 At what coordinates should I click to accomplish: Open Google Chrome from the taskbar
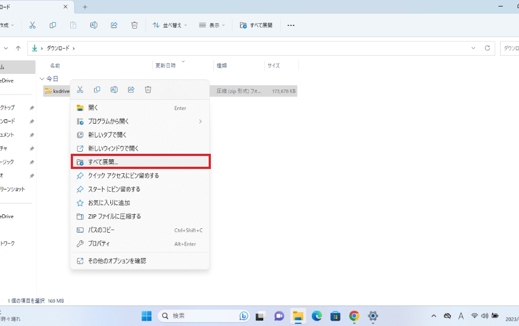click(x=354, y=316)
